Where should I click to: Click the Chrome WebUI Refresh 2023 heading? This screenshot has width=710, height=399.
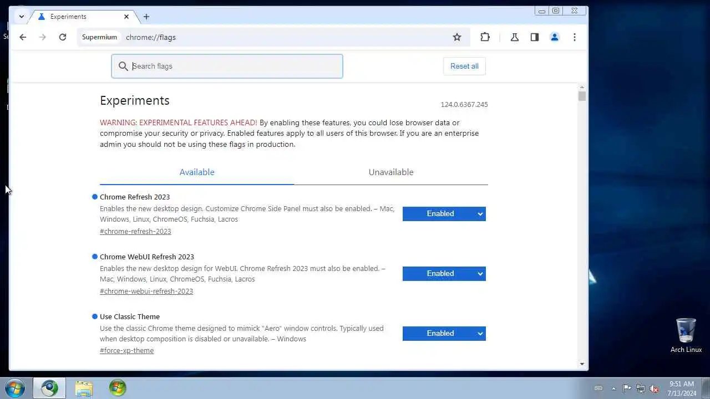pyautogui.click(x=147, y=257)
